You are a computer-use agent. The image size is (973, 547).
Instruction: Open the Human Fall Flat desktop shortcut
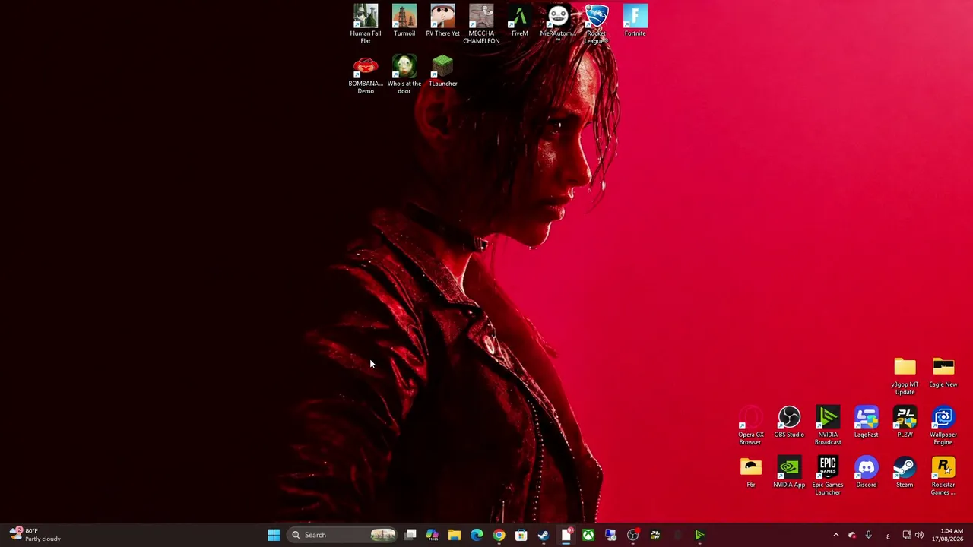pyautogui.click(x=366, y=24)
